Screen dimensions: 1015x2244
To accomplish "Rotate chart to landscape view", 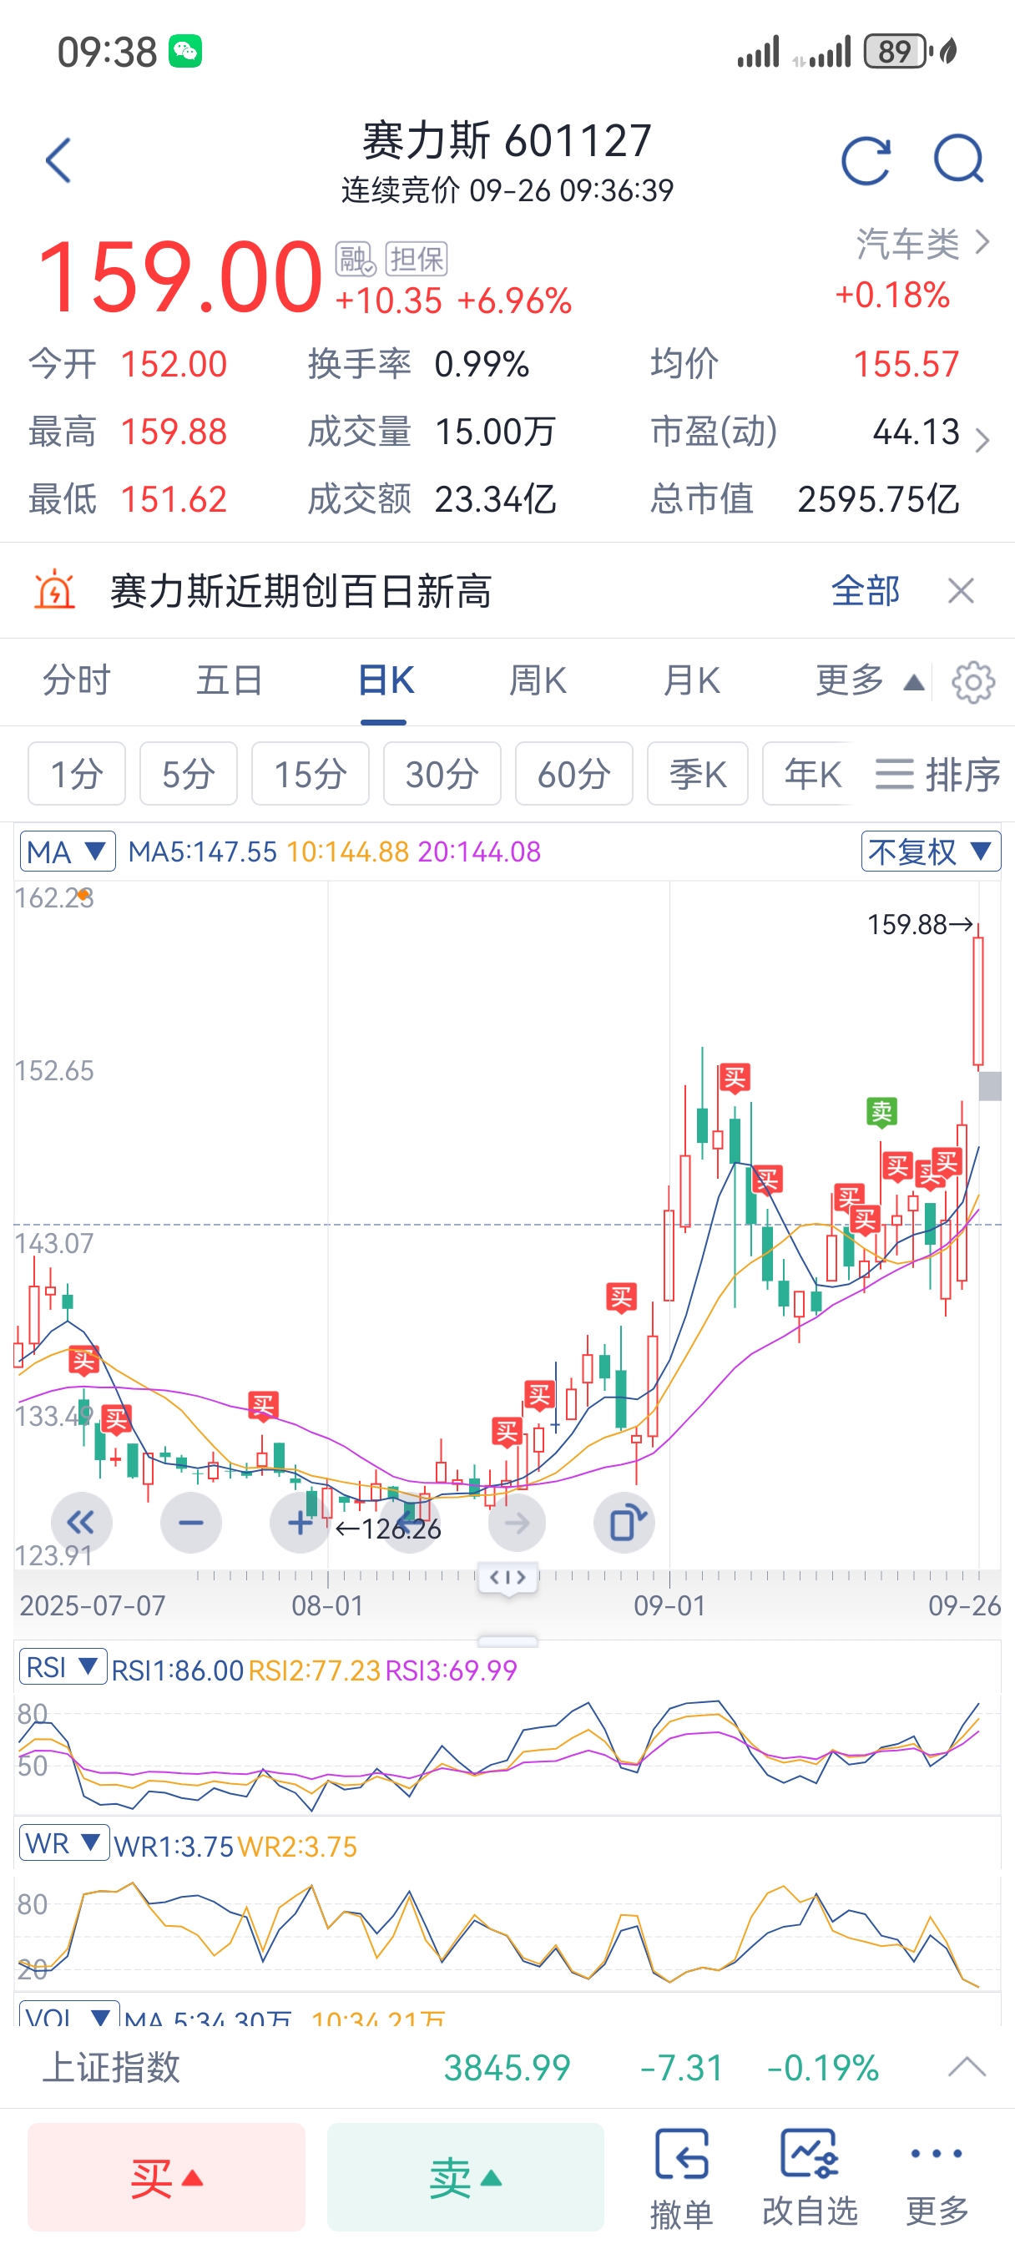I will [x=624, y=1523].
